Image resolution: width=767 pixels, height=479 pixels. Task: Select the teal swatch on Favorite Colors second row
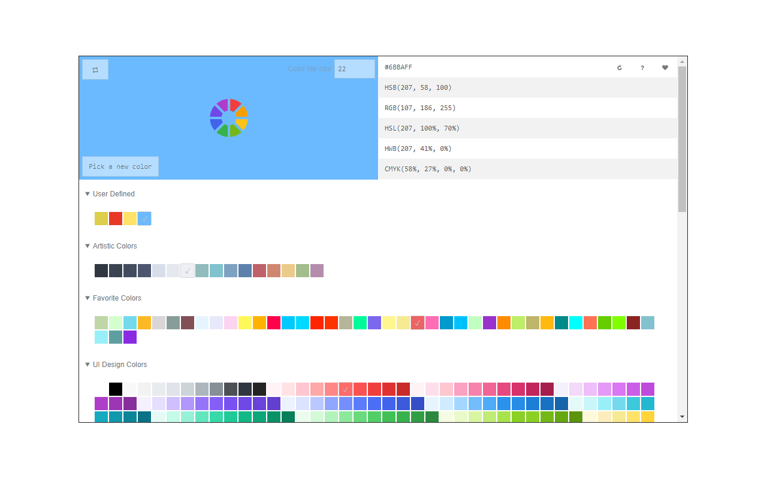point(116,337)
